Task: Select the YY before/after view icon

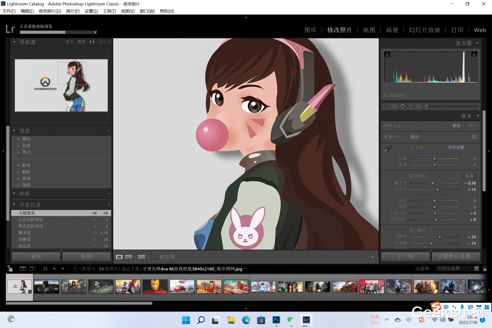Action: [141, 257]
